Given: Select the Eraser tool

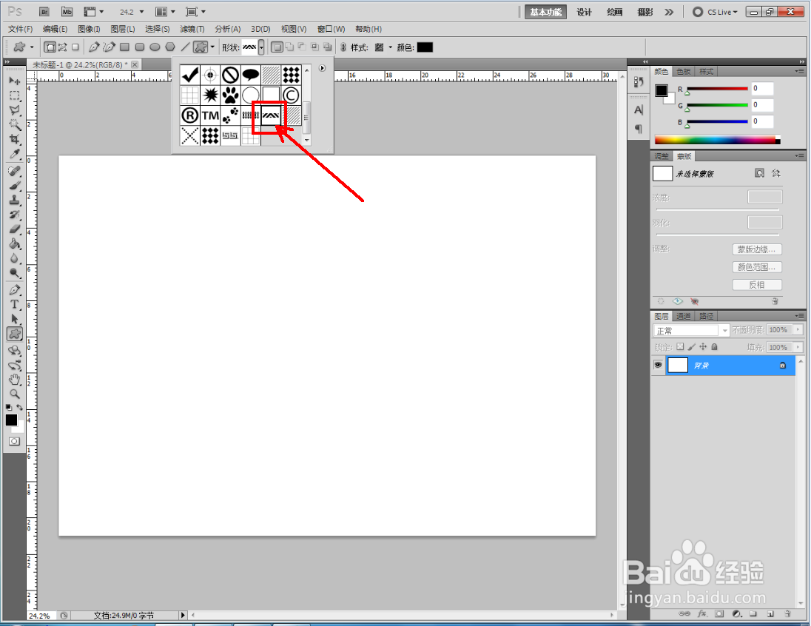Looking at the screenshot, I should [15, 229].
